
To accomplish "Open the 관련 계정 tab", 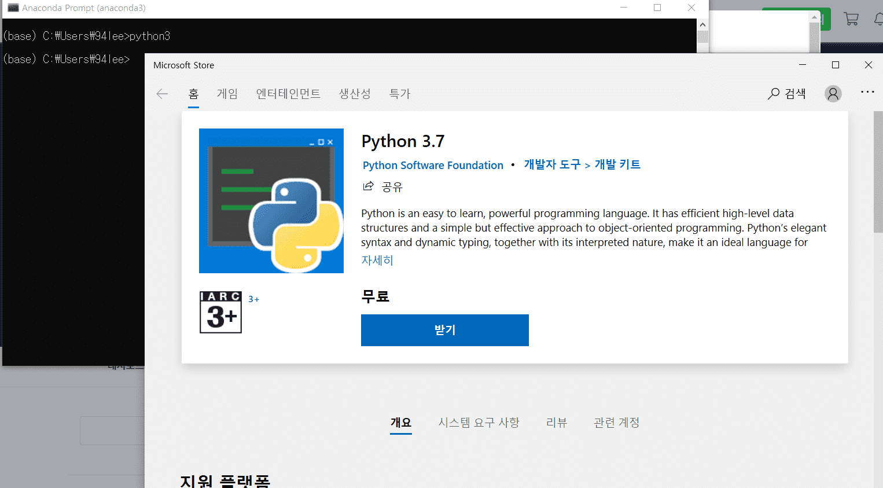I will coord(617,423).
